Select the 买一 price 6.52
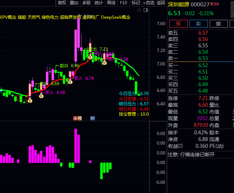 tap(203, 65)
